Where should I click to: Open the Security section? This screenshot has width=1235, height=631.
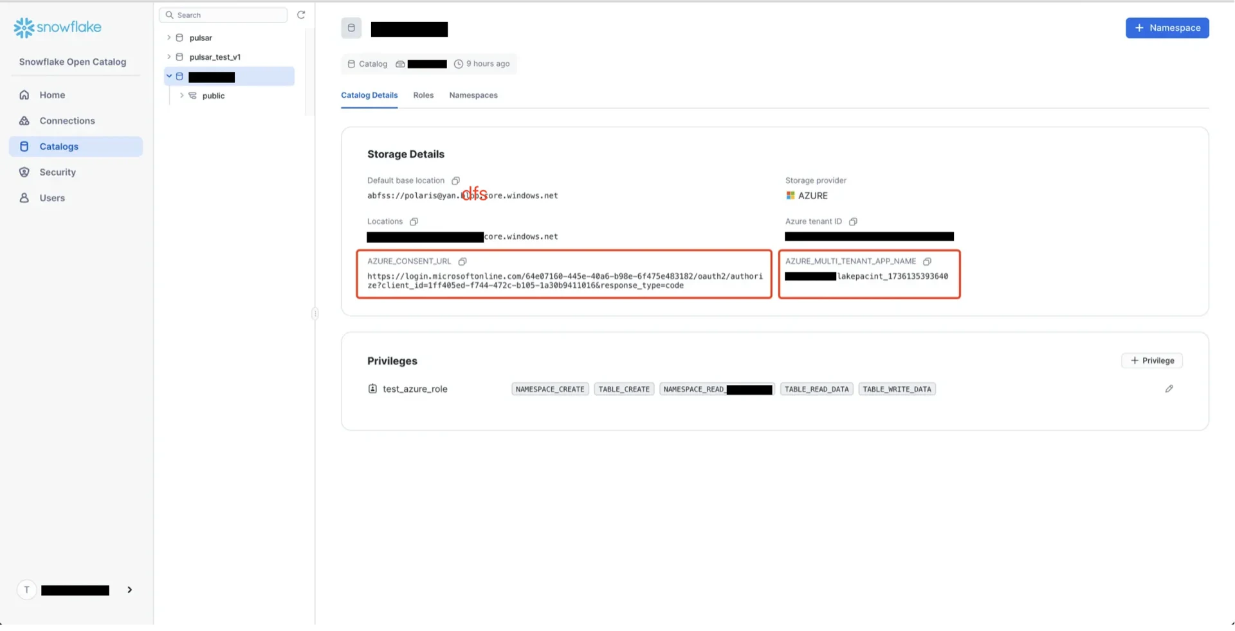point(76,172)
